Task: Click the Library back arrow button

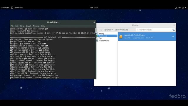Action: pos(97,30)
